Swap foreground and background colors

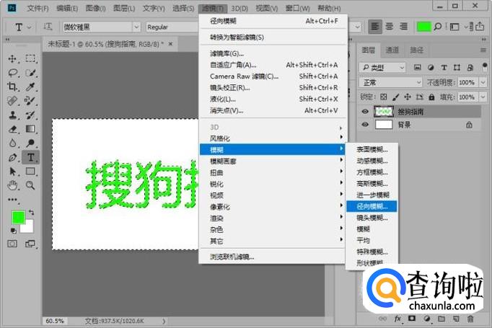click(x=31, y=212)
